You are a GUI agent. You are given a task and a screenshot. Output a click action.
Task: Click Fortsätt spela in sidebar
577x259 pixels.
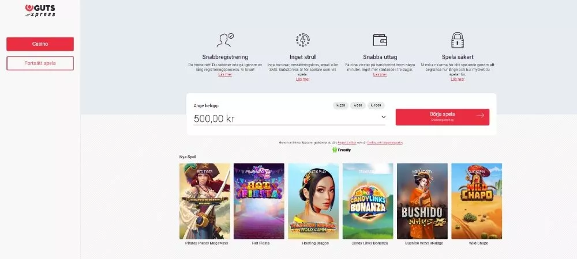pos(40,63)
